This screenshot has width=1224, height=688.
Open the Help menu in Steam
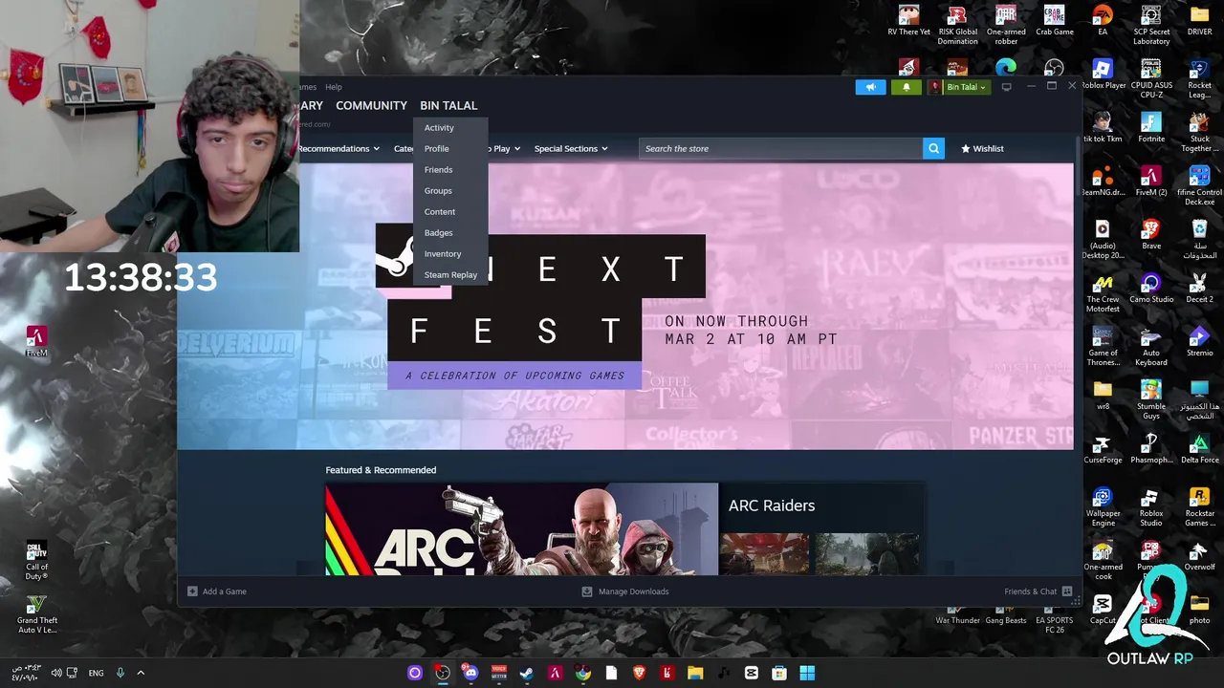point(333,87)
